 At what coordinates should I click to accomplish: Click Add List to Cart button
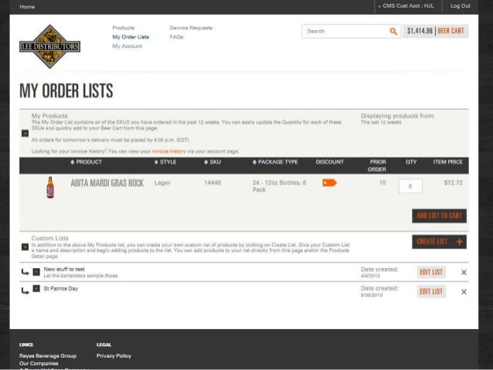coord(439,216)
